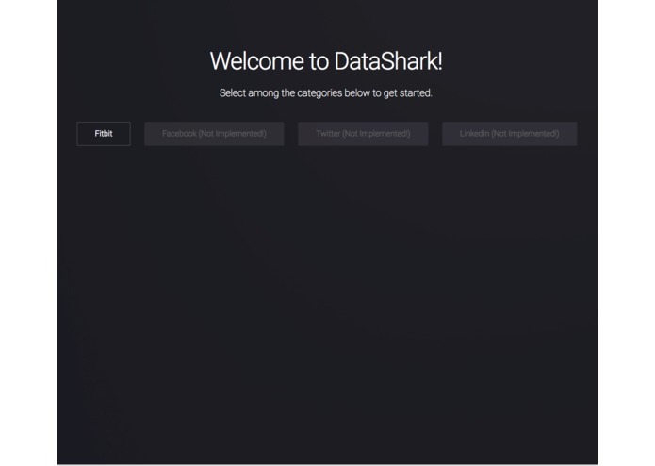Click the 'Welcome to DataShark!' heading

click(326, 61)
